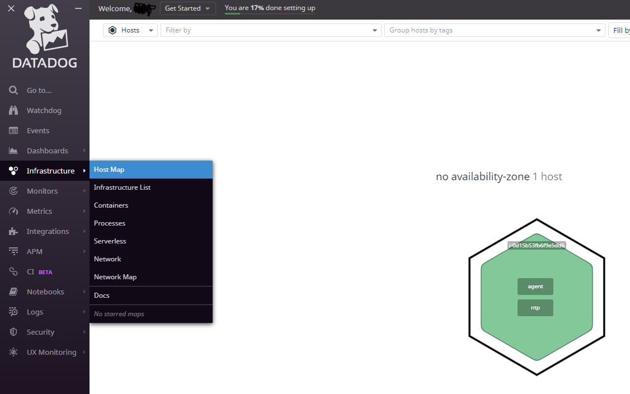Screen dimensions: 630x394
Task: Click the Metrics gauge icon
Action: [x=13, y=210]
